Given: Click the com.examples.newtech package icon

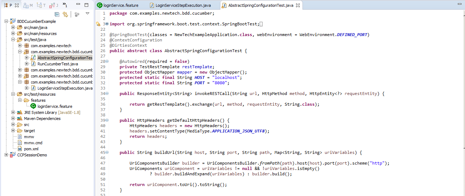Looking at the screenshot, I should pos(26,46).
